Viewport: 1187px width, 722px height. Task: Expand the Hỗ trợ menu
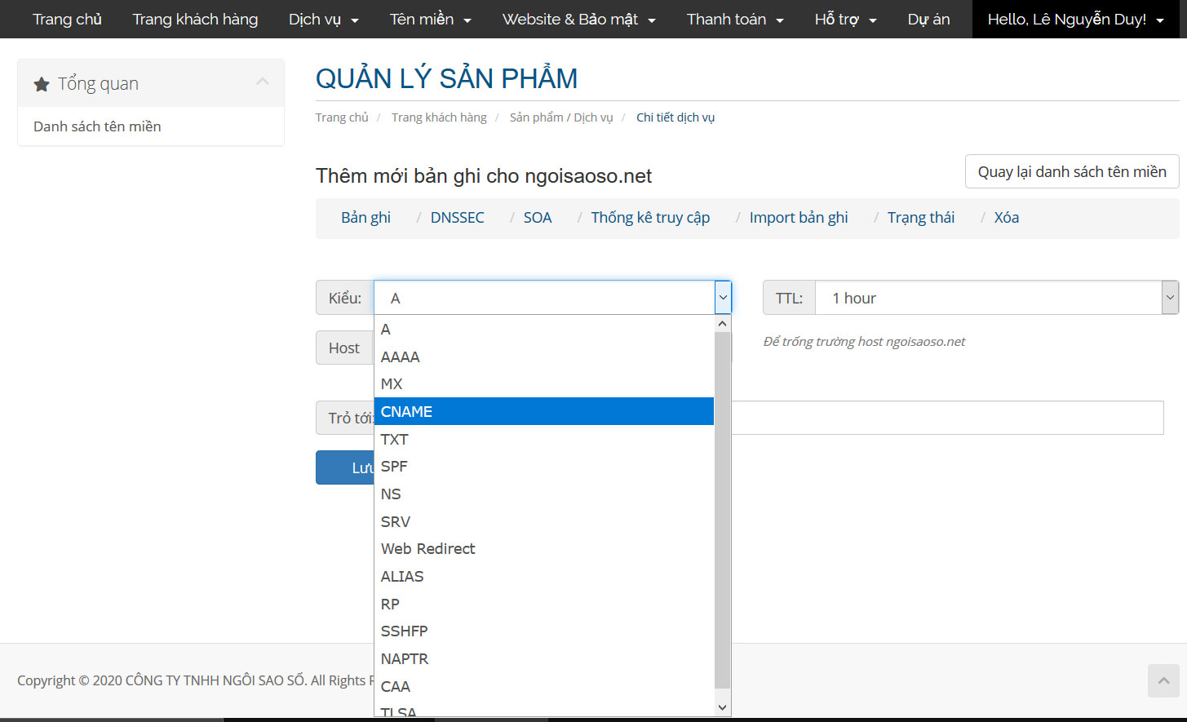point(845,20)
